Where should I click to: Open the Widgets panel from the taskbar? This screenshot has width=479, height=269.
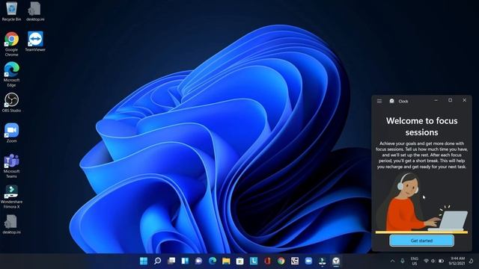click(185, 261)
